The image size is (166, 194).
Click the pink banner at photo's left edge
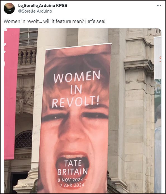click(11, 94)
